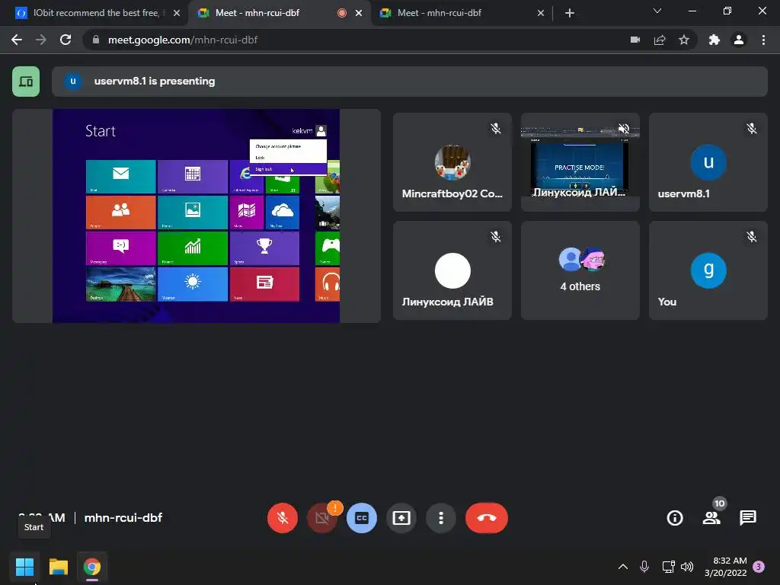The image size is (780, 585).
Task: Click Chrome icon in taskbar
Action: pyautogui.click(x=92, y=567)
